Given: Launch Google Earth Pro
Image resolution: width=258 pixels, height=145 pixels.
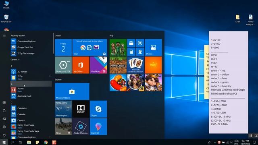Looking at the screenshot, I should click(x=31, y=47).
